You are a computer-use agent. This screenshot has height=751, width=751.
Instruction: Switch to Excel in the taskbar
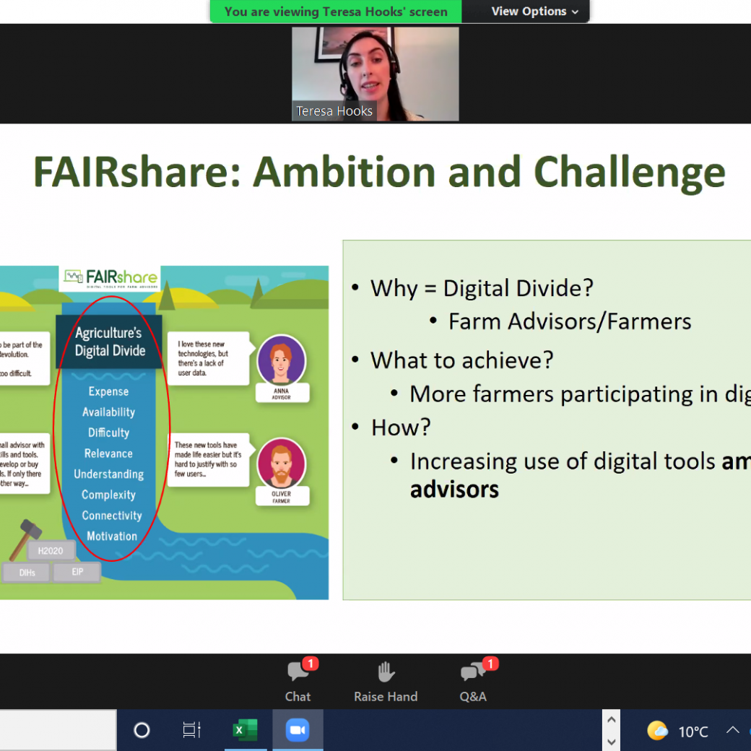point(246,730)
